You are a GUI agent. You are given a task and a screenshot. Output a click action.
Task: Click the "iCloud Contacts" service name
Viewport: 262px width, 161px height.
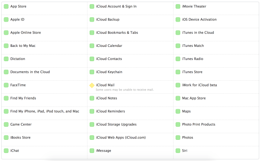click(x=109, y=59)
